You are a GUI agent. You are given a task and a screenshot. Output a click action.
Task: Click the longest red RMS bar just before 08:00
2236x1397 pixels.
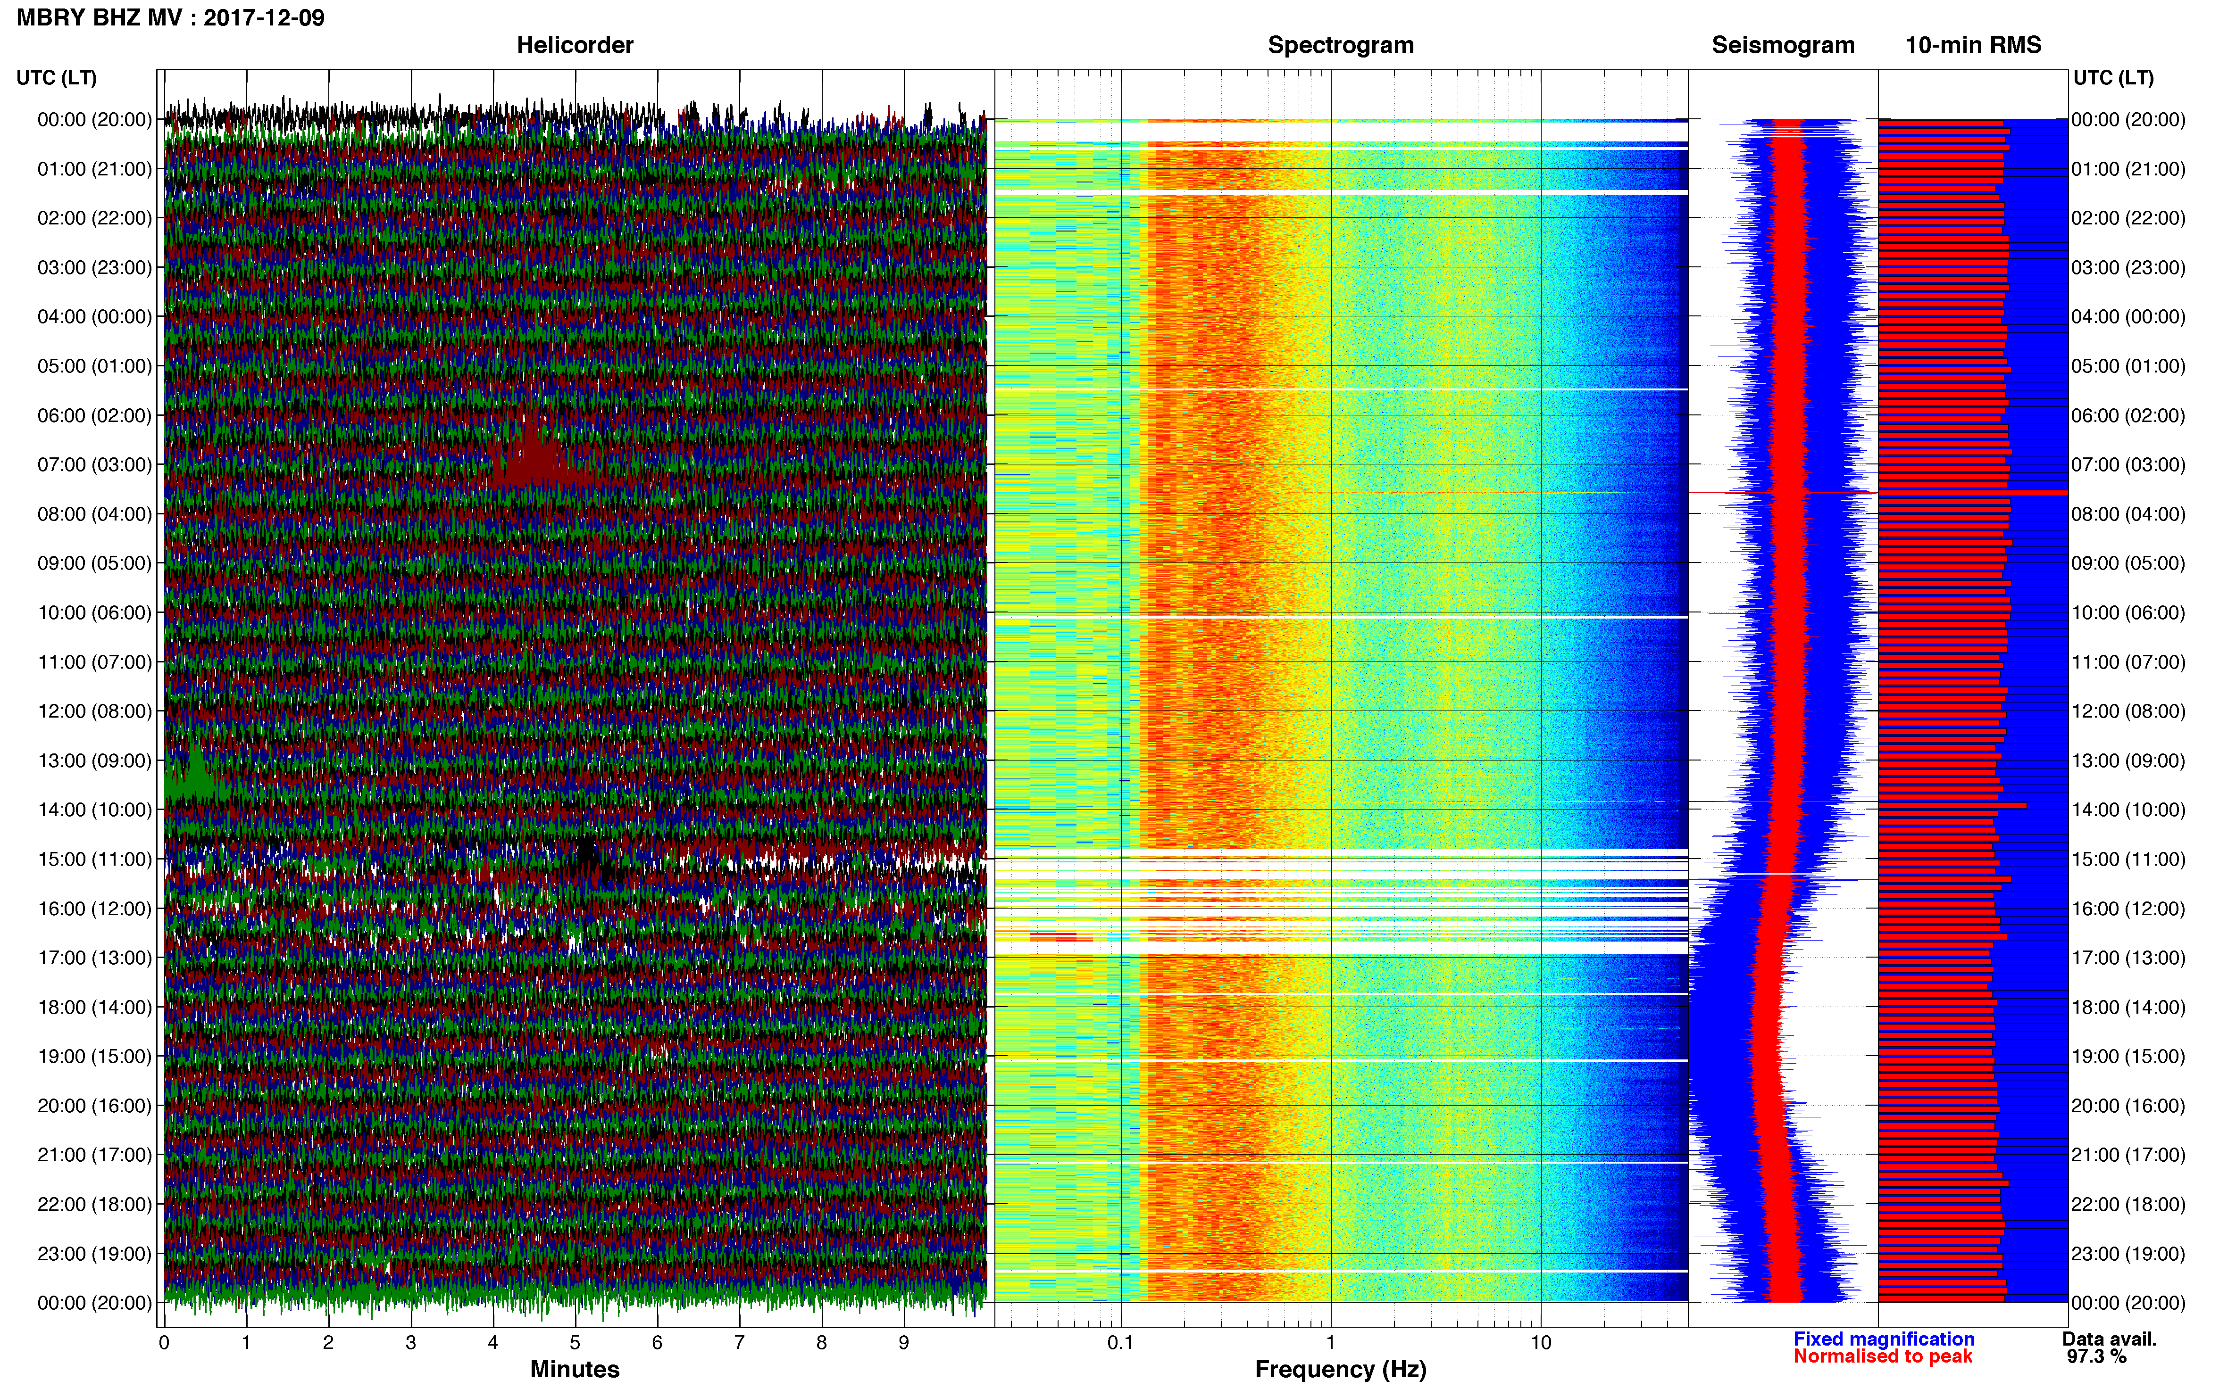(1973, 492)
